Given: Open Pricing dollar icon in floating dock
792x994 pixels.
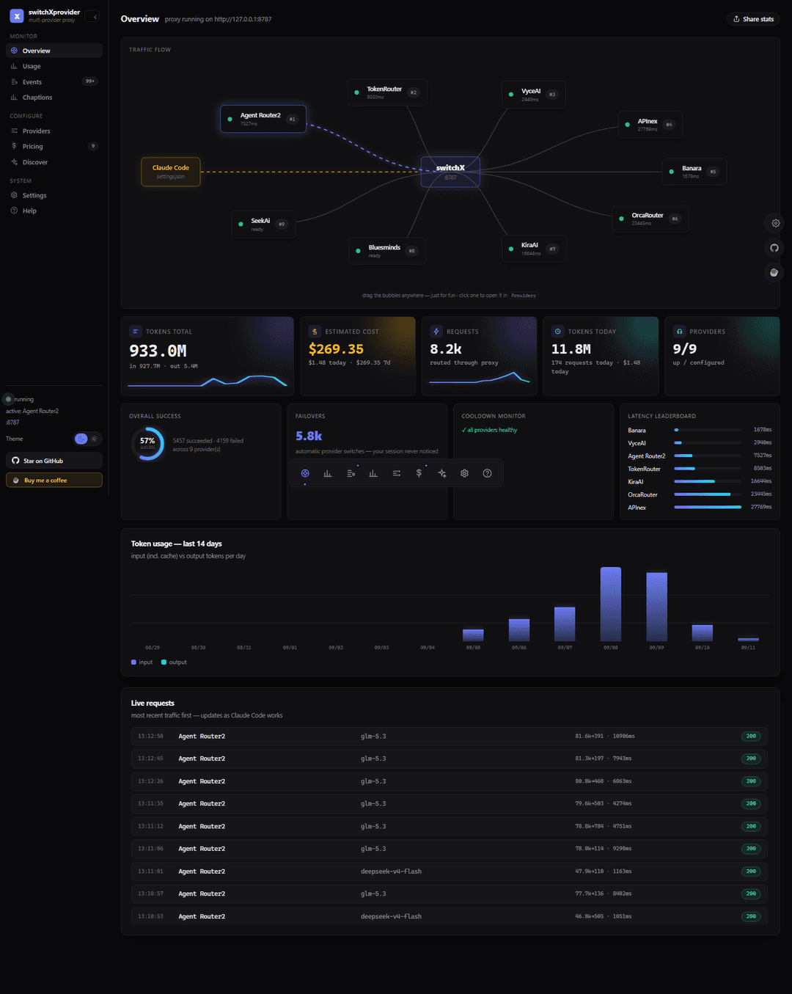Looking at the screenshot, I should click(419, 473).
